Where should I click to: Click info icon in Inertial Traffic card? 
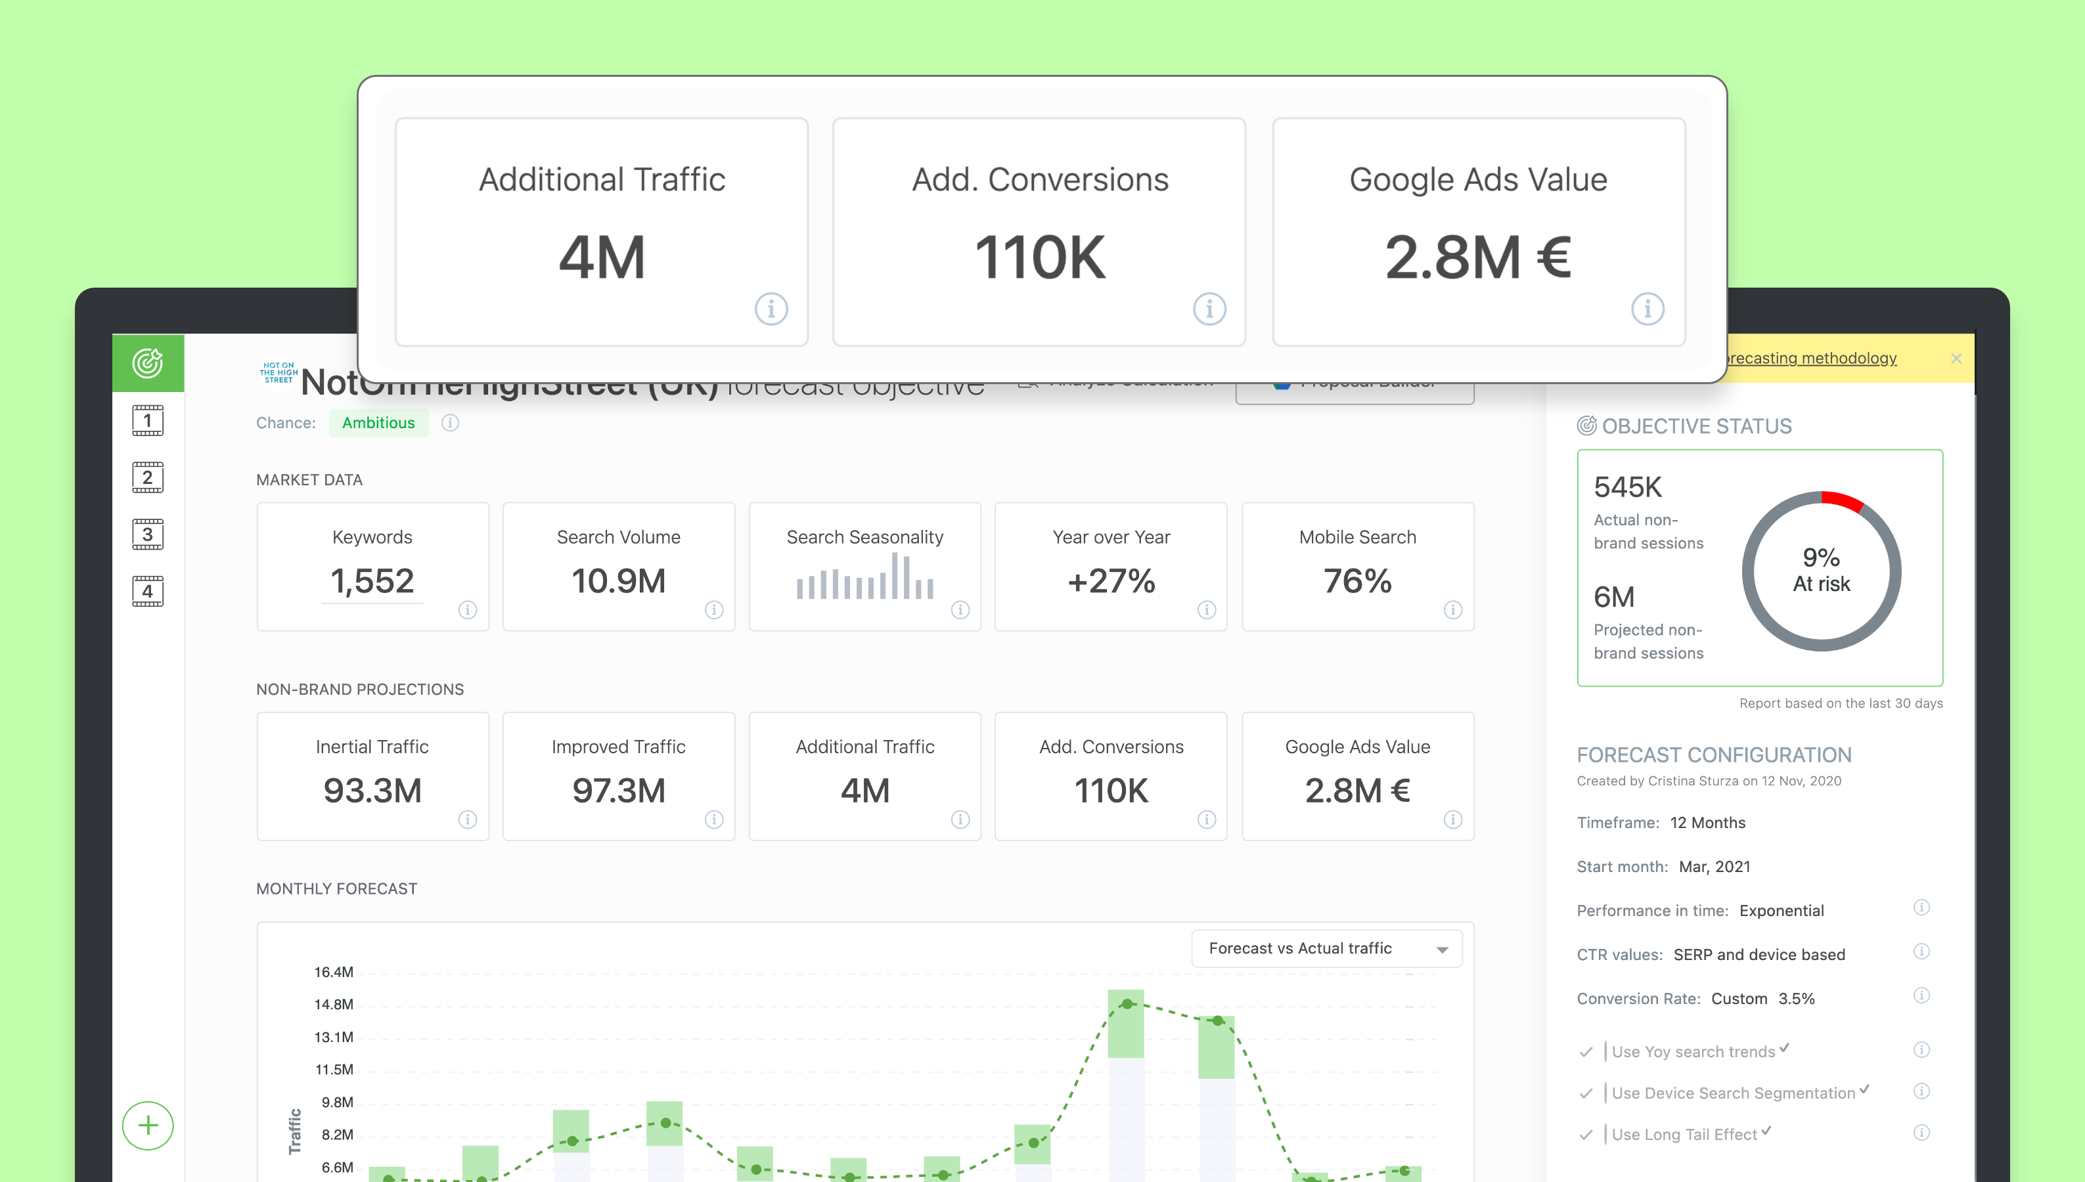pos(468,819)
